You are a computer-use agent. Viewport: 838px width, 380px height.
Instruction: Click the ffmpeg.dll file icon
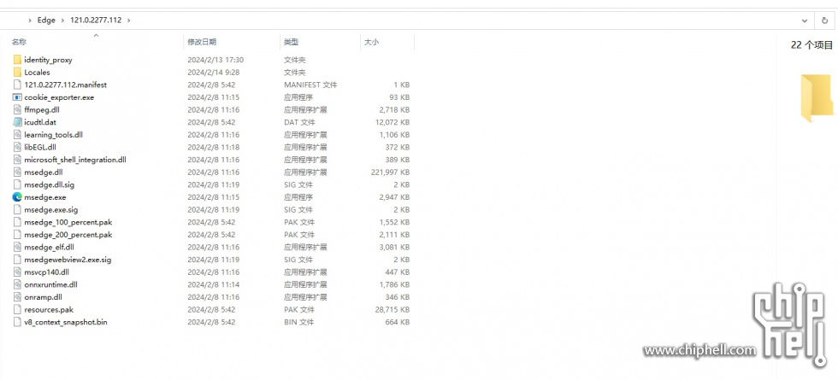coord(17,109)
